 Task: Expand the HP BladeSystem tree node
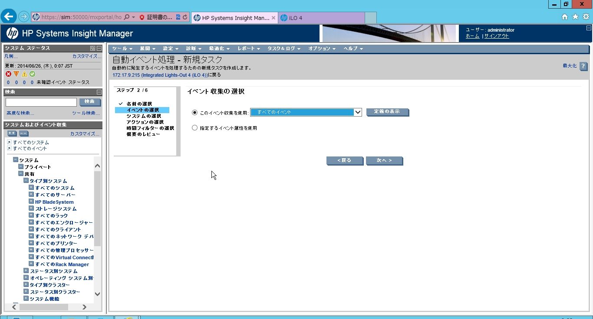click(31, 202)
